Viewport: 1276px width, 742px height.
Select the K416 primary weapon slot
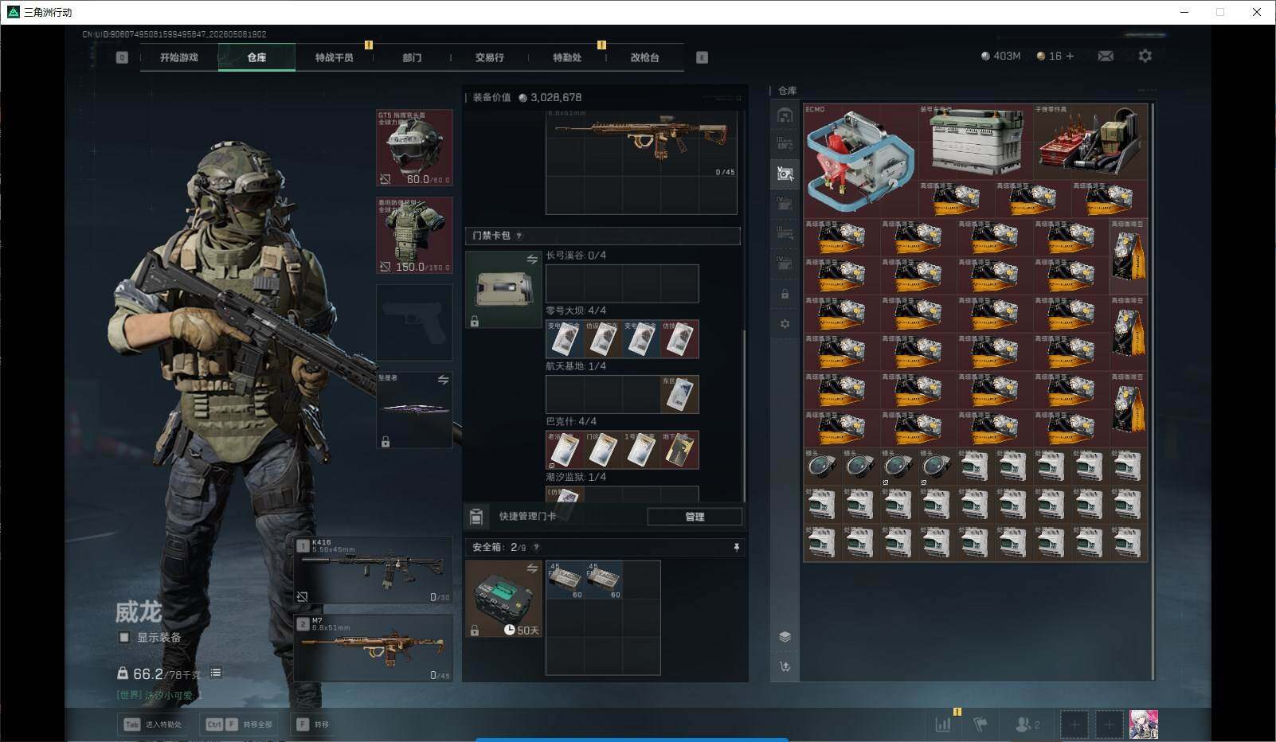pos(373,571)
